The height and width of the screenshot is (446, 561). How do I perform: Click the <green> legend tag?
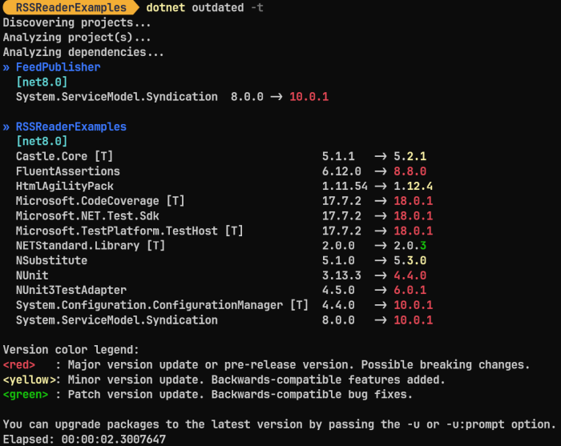[x=26, y=395]
